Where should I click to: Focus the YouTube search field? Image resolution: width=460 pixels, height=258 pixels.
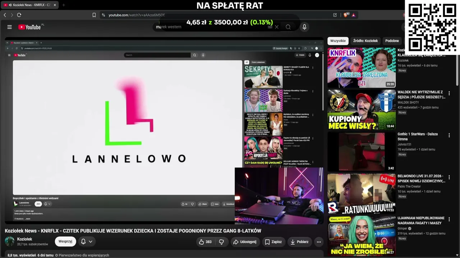click(212, 27)
